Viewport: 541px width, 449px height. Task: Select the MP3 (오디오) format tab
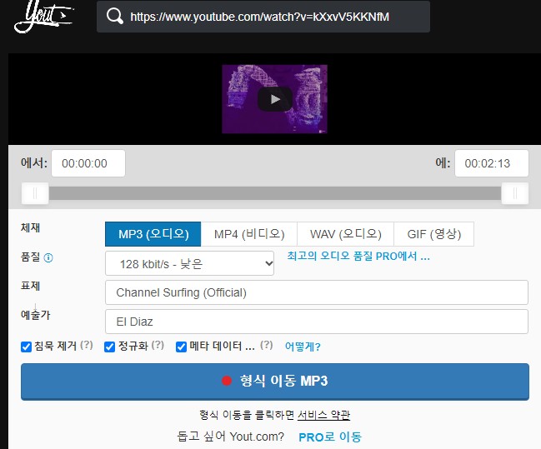[153, 234]
